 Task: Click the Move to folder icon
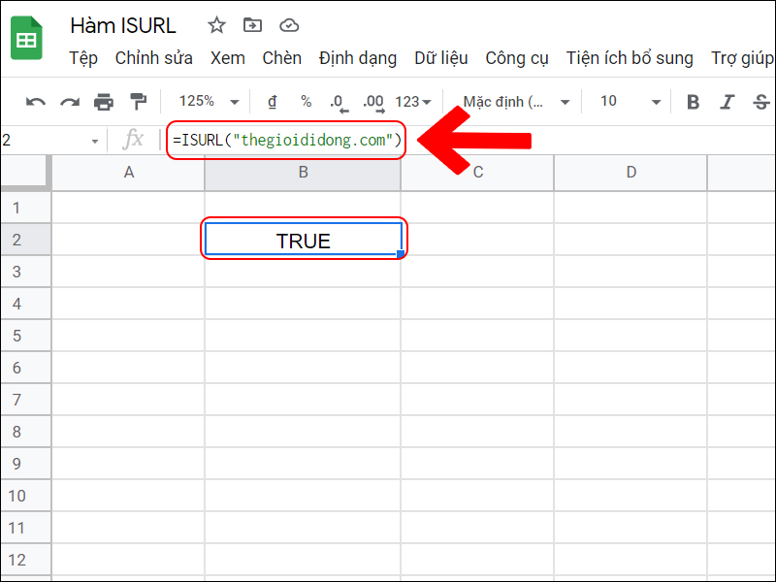click(x=252, y=26)
